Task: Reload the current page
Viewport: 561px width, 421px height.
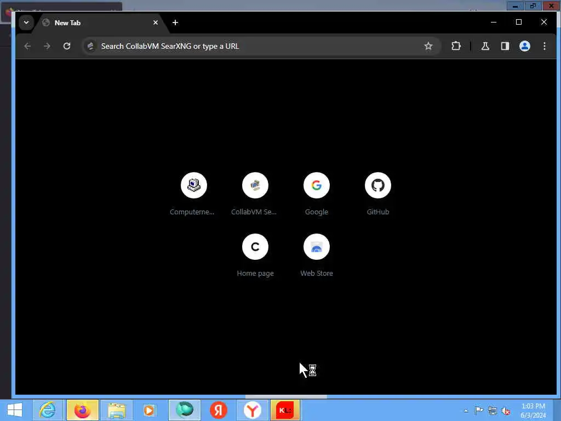Action: coord(67,46)
